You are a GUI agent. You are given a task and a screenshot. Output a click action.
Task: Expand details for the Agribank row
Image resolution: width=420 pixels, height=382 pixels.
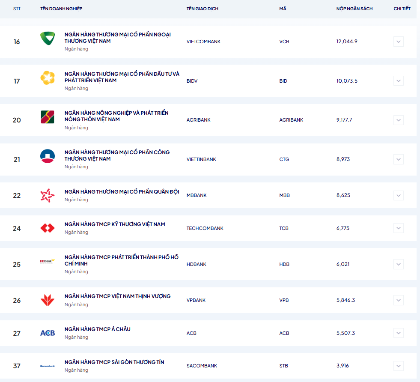coord(398,120)
